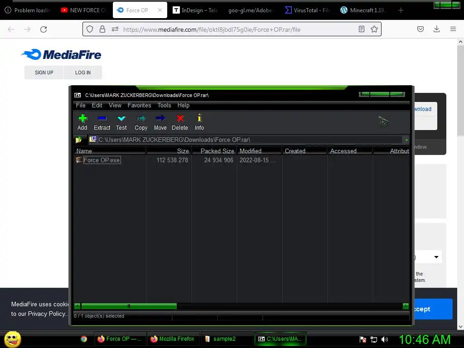Open the View menu in 7-Zip

(x=115, y=105)
